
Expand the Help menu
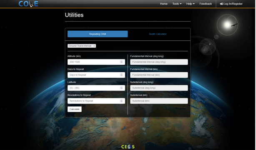191,4
